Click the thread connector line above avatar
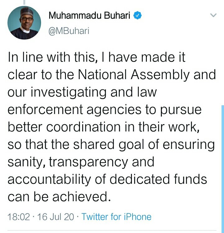This screenshot has height=233, width=224. pos(24,2)
